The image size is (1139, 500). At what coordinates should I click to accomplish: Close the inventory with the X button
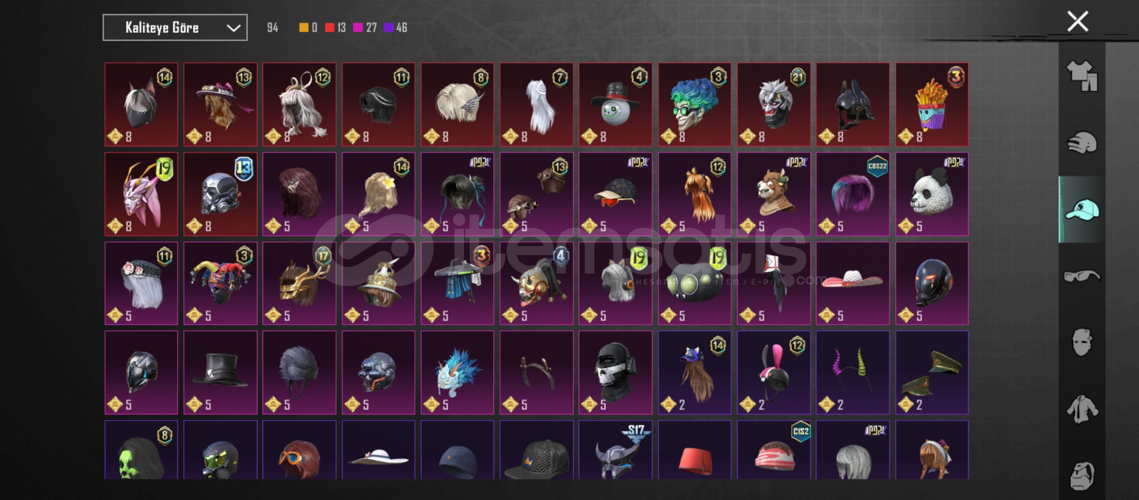tap(1077, 22)
